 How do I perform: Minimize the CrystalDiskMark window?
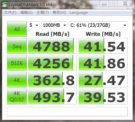(104, 4)
